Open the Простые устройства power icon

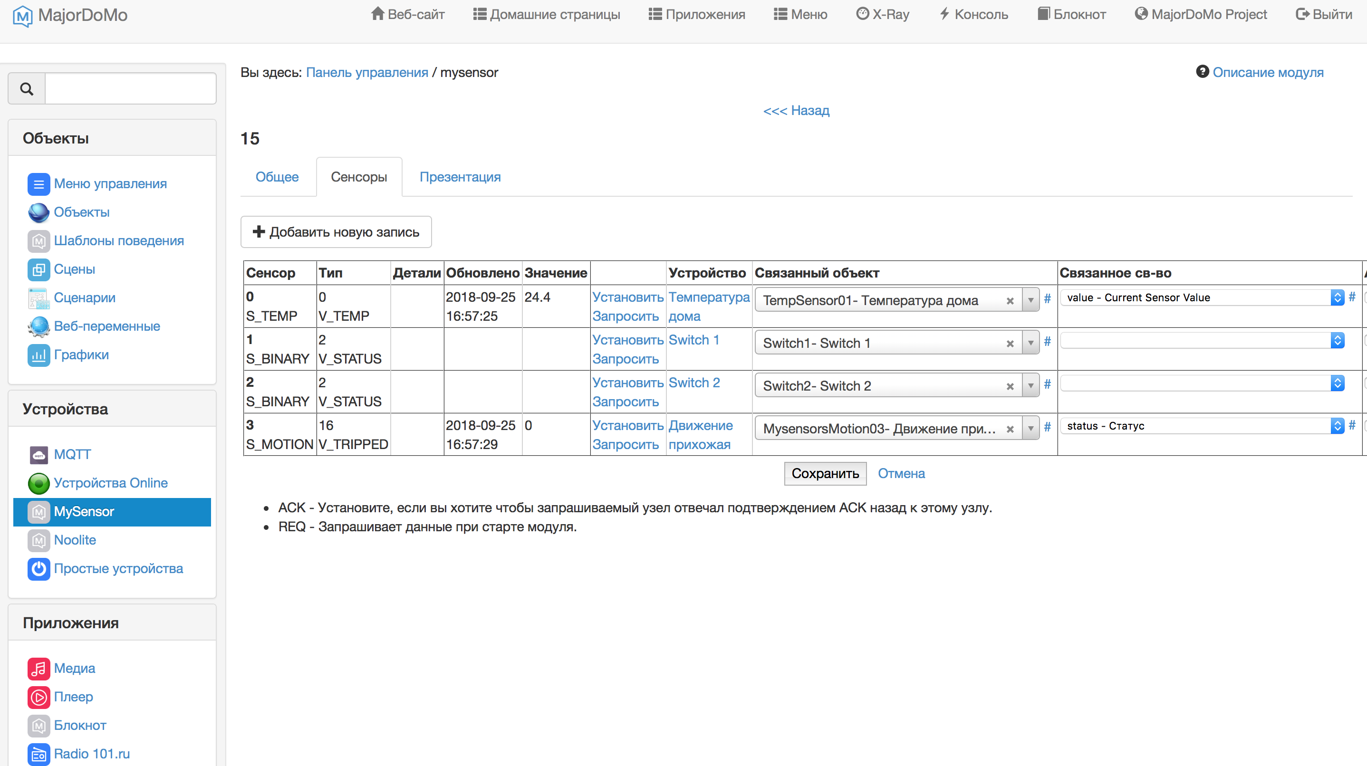tap(38, 569)
